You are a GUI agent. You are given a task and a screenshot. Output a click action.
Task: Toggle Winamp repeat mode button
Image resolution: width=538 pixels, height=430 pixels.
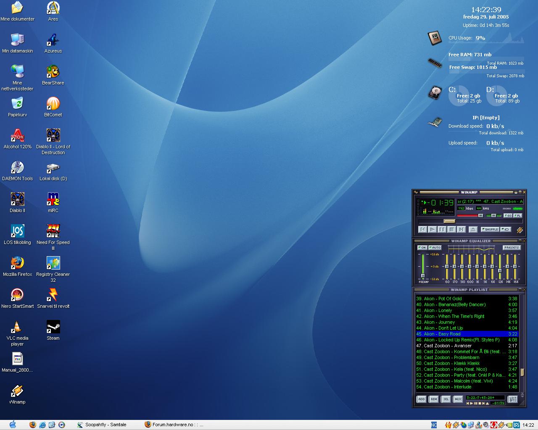click(x=506, y=229)
